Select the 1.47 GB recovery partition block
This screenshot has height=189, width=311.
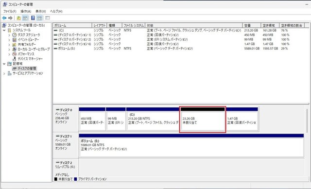pos(242,119)
